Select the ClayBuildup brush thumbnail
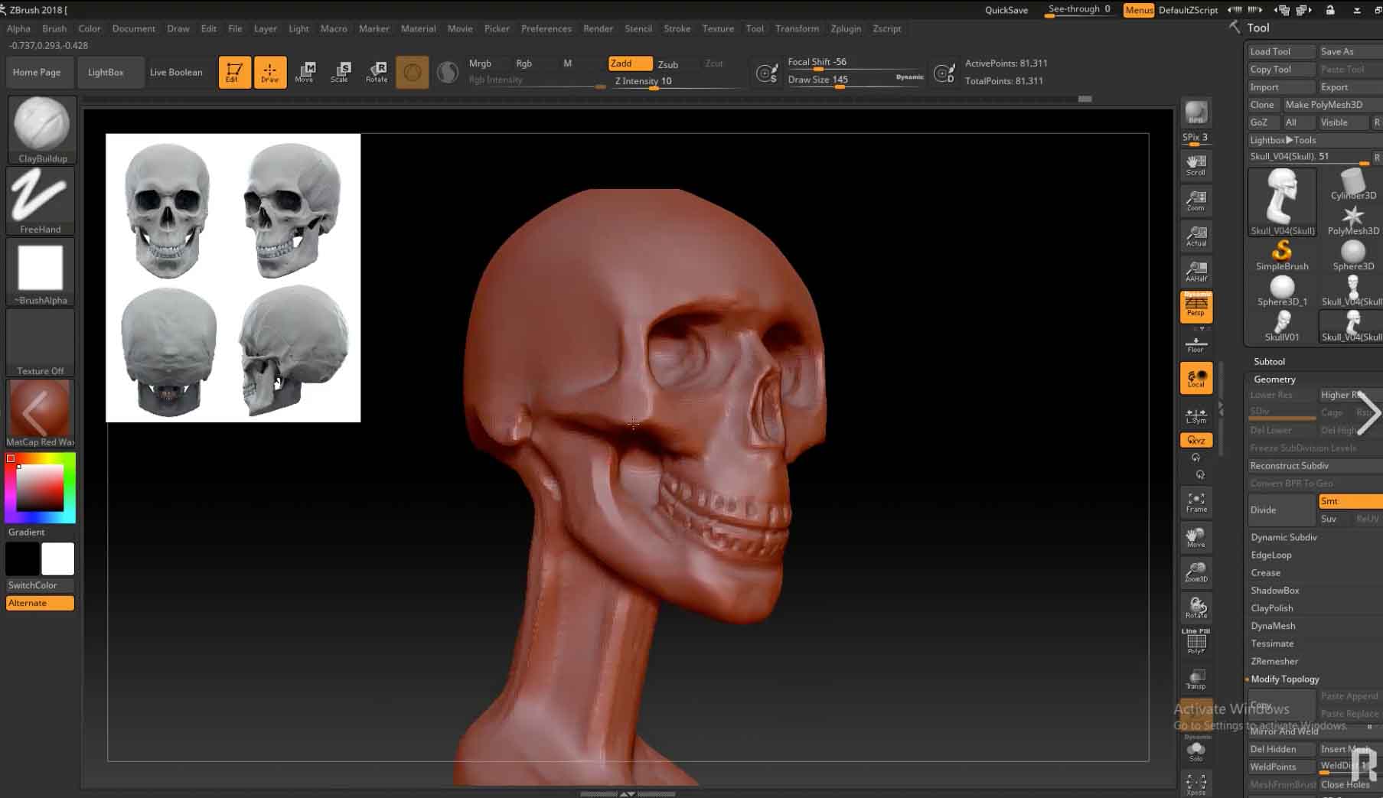 [x=41, y=126]
